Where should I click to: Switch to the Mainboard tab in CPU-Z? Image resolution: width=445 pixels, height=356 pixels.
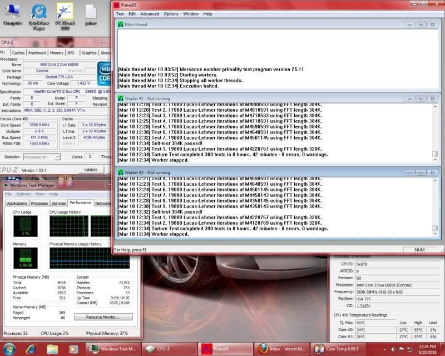pos(37,53)
